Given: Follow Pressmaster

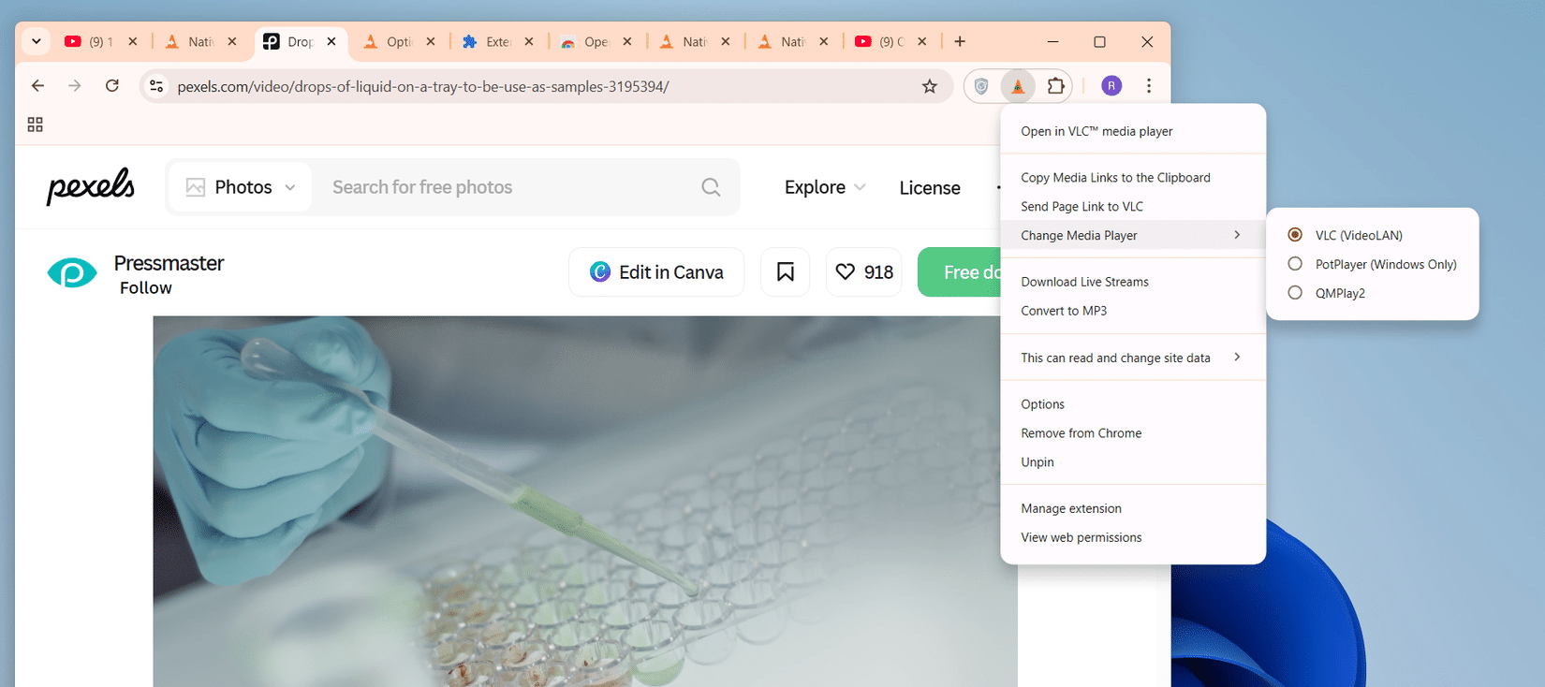Looking at the screenshot, I should [x=146, y=288].
